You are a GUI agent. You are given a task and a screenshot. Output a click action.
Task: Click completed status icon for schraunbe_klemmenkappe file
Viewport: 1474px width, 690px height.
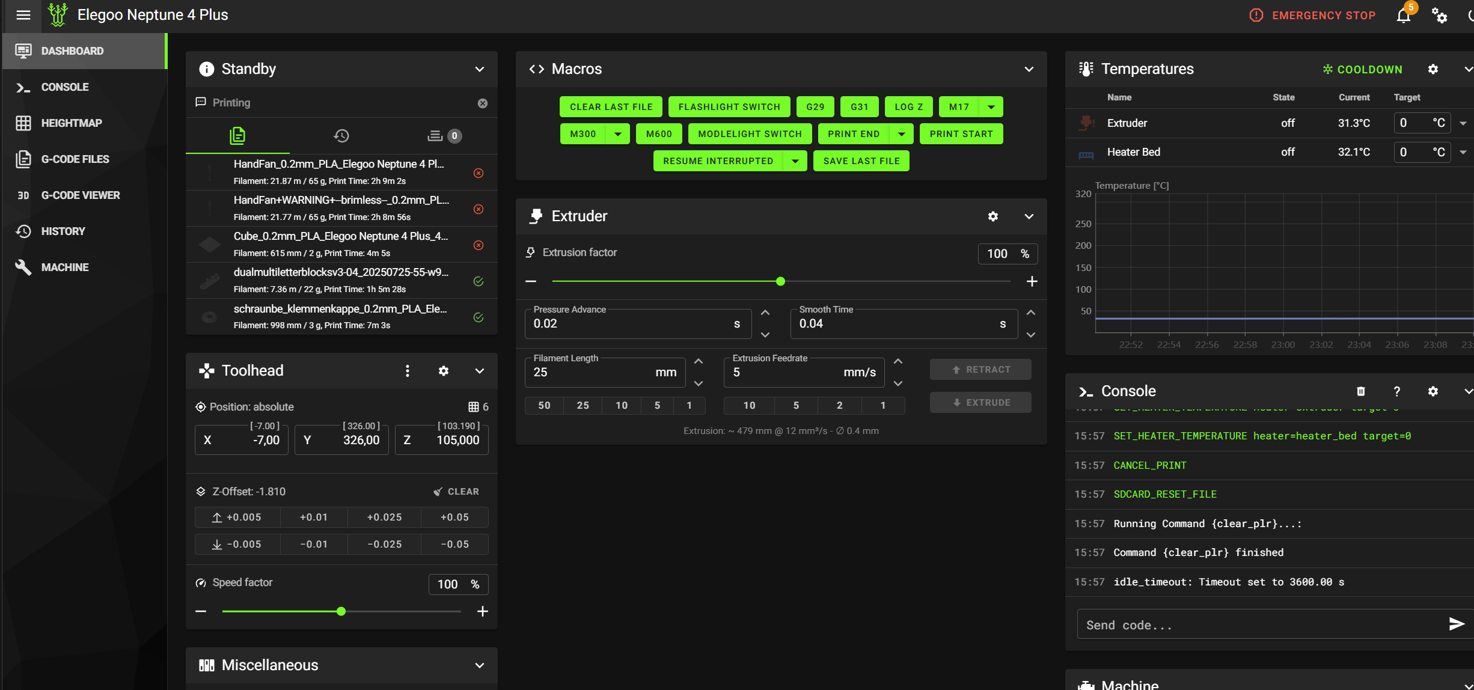(479, 317)
